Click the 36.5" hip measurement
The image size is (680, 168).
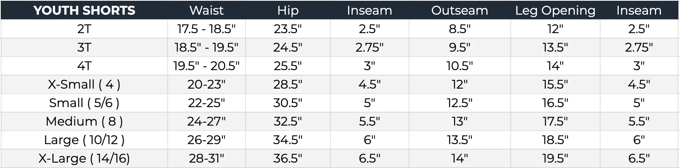click(288, 158)
